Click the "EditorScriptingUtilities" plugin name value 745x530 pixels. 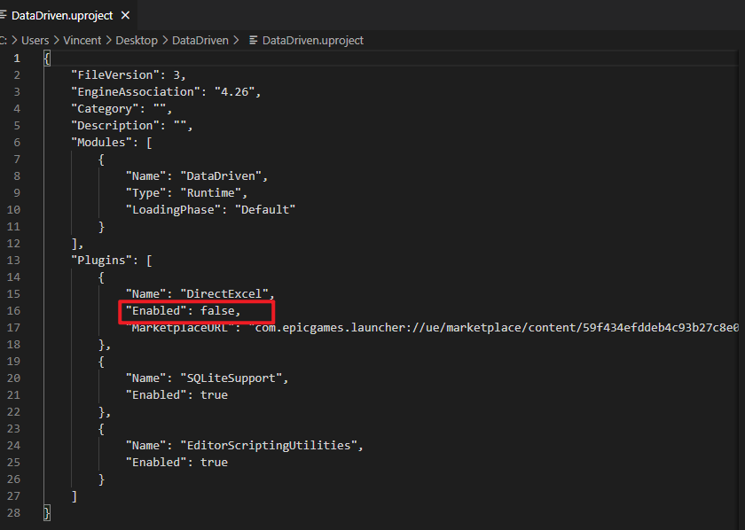(269, 446)
